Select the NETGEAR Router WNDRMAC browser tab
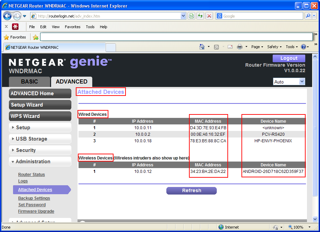 pyautogui.click(x=55, y=47)
